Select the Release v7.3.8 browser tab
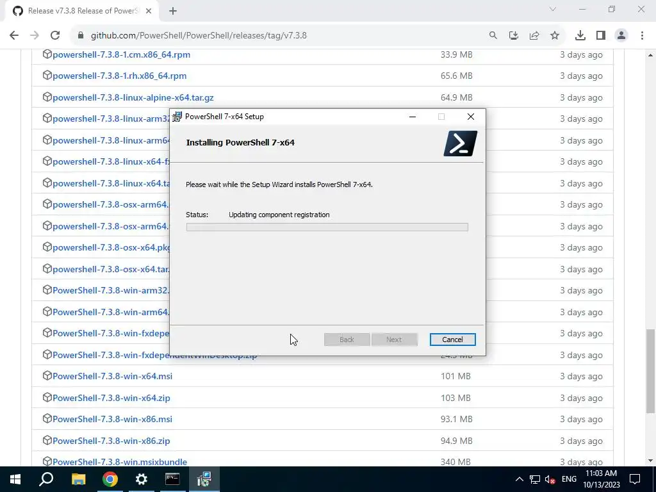Viewport: 656px width, 492px height. pos(81,12)
